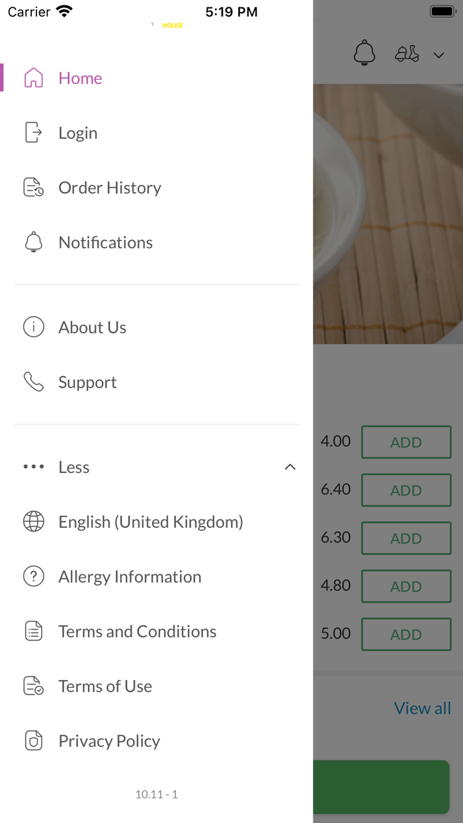Open the delivery scooter icon at the top
Screen dimensions: 463x823
[x=407, y=54]
